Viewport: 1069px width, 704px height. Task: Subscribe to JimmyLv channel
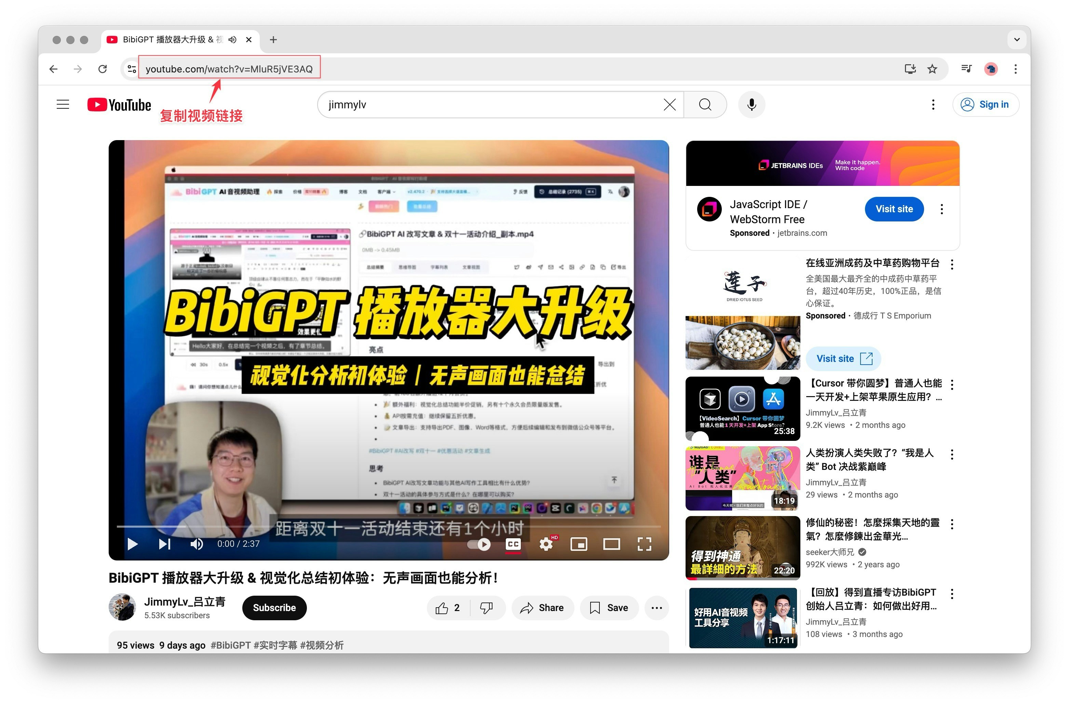point(274,608)
